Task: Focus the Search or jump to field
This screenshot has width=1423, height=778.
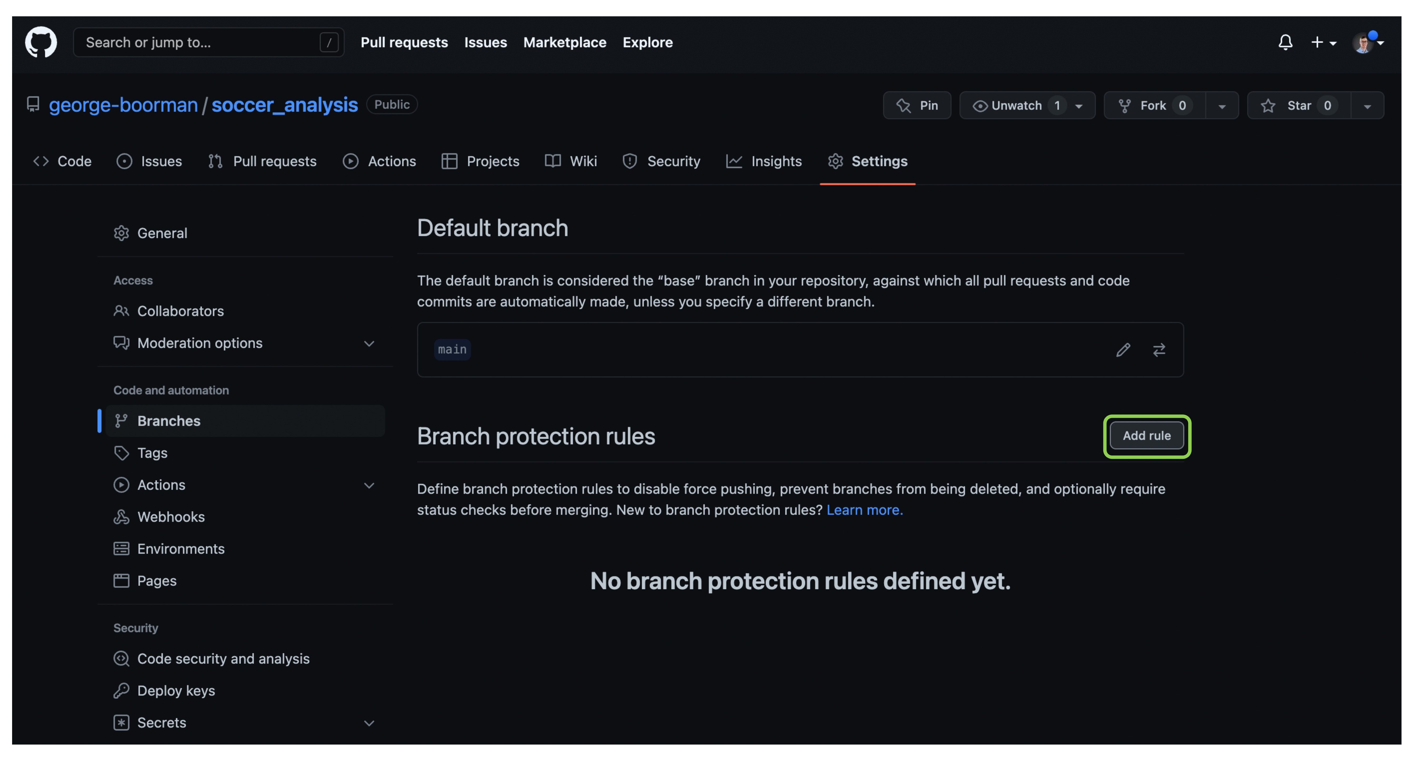Action: click(x=209, y=43)
